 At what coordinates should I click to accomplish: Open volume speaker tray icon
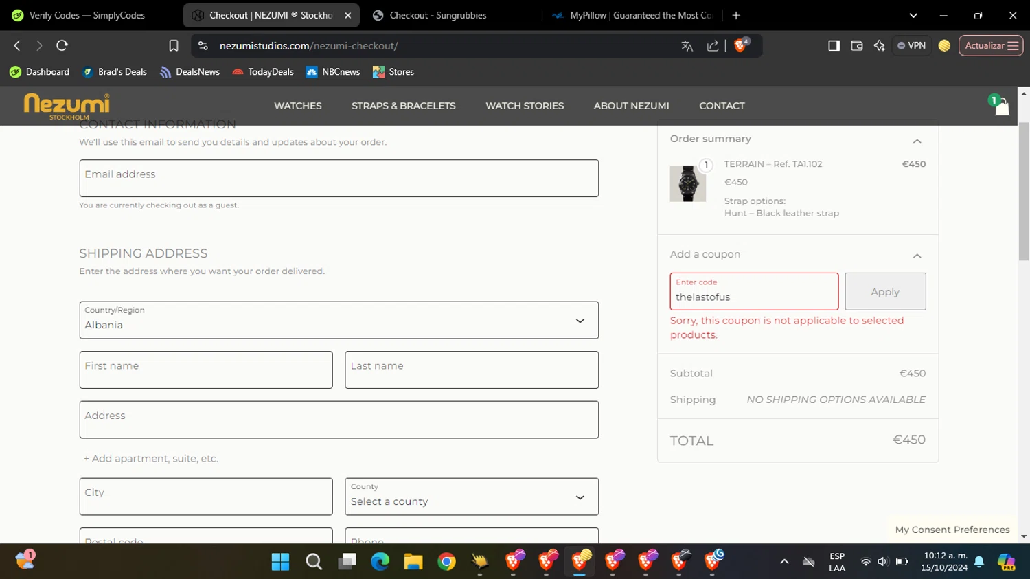point(882,562)
